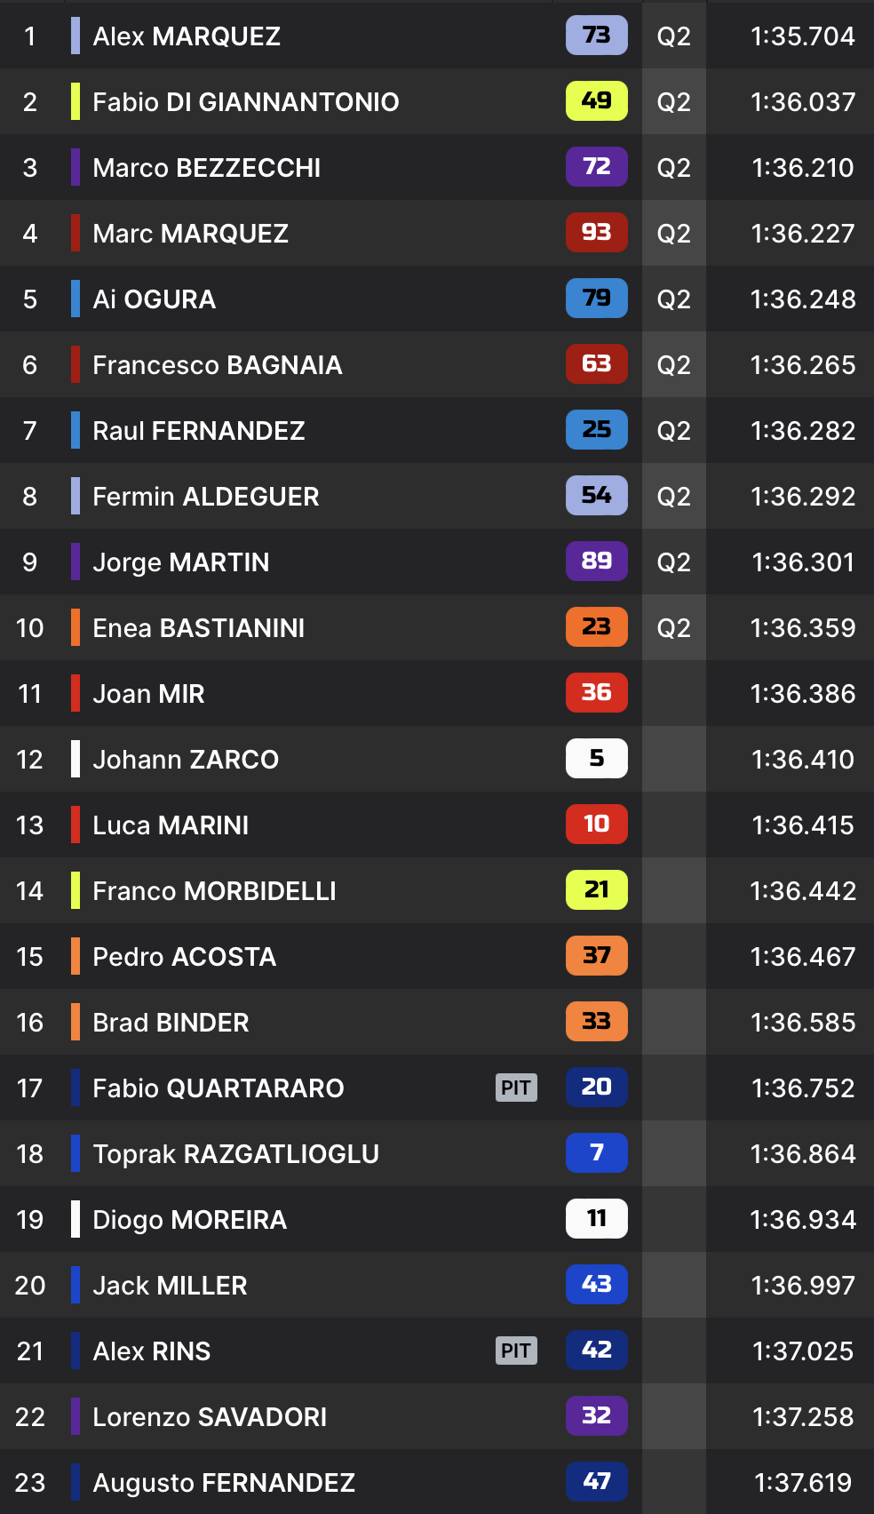Image resolution: width=874 pixels, height=1514 pixels.
Task: Click Pedro Acosta's orange 37 badge
Action: click(x=596, y=956)
